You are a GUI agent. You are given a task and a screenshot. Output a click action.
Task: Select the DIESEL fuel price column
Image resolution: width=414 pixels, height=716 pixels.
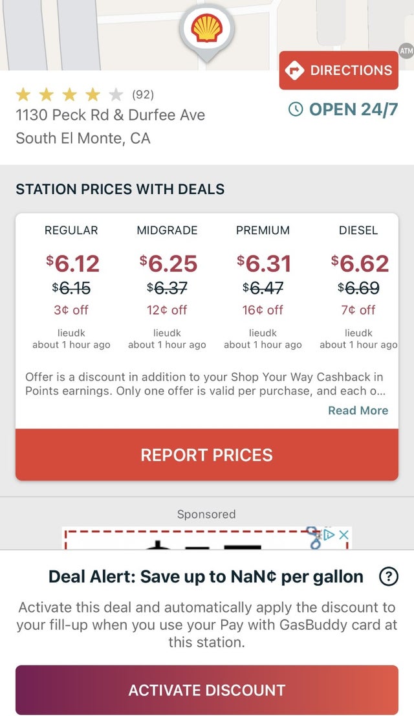tap(359, 264)
